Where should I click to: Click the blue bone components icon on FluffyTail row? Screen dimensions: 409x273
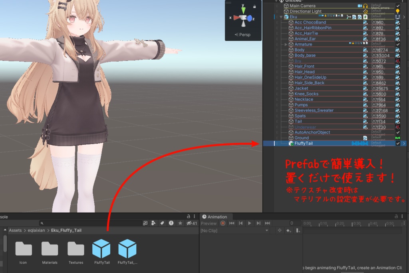[x=360, y=143]
